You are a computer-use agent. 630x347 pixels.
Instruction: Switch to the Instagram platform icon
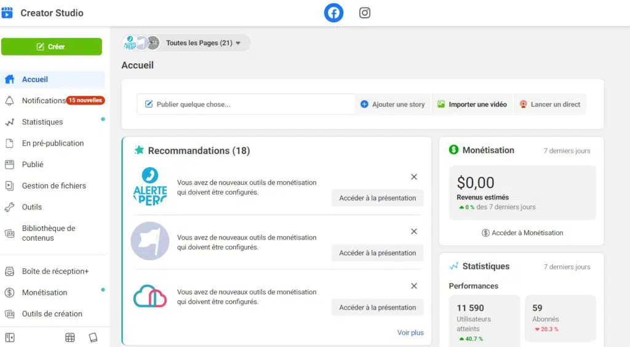click(365, 13)
